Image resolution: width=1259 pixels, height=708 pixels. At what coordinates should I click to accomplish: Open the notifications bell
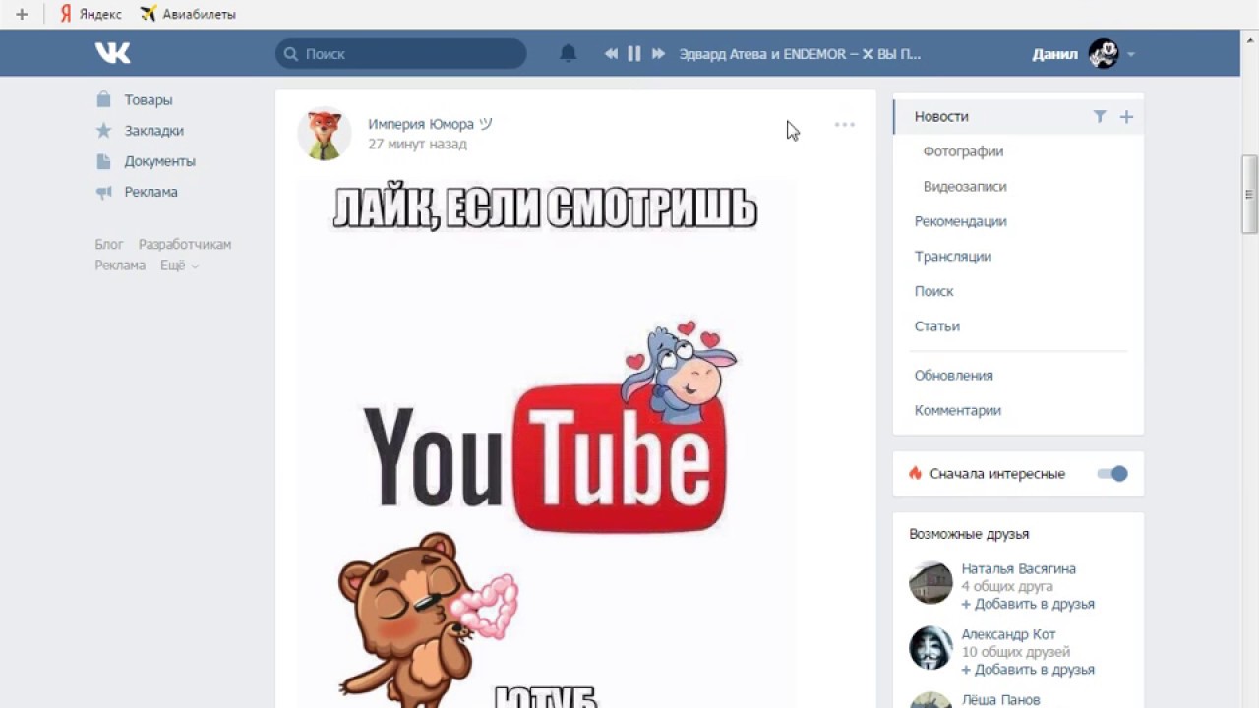click(568, 53)
